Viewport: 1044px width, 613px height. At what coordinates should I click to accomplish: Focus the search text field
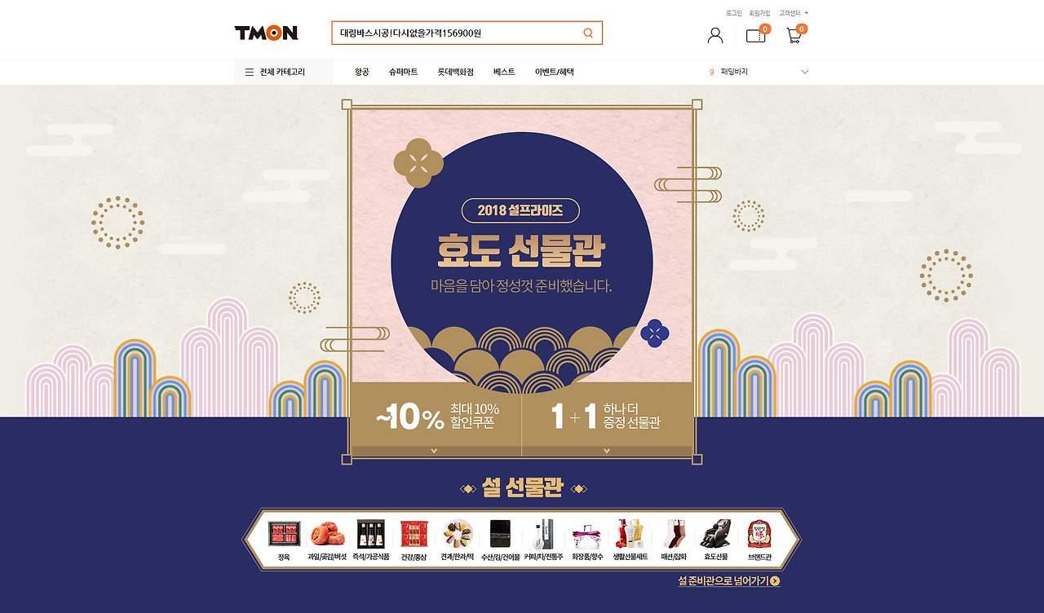click(457, 33)
